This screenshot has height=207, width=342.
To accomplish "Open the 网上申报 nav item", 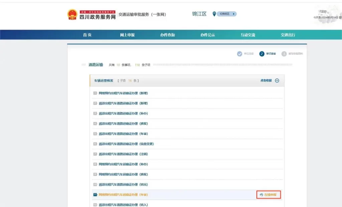I will pos(127,35).
